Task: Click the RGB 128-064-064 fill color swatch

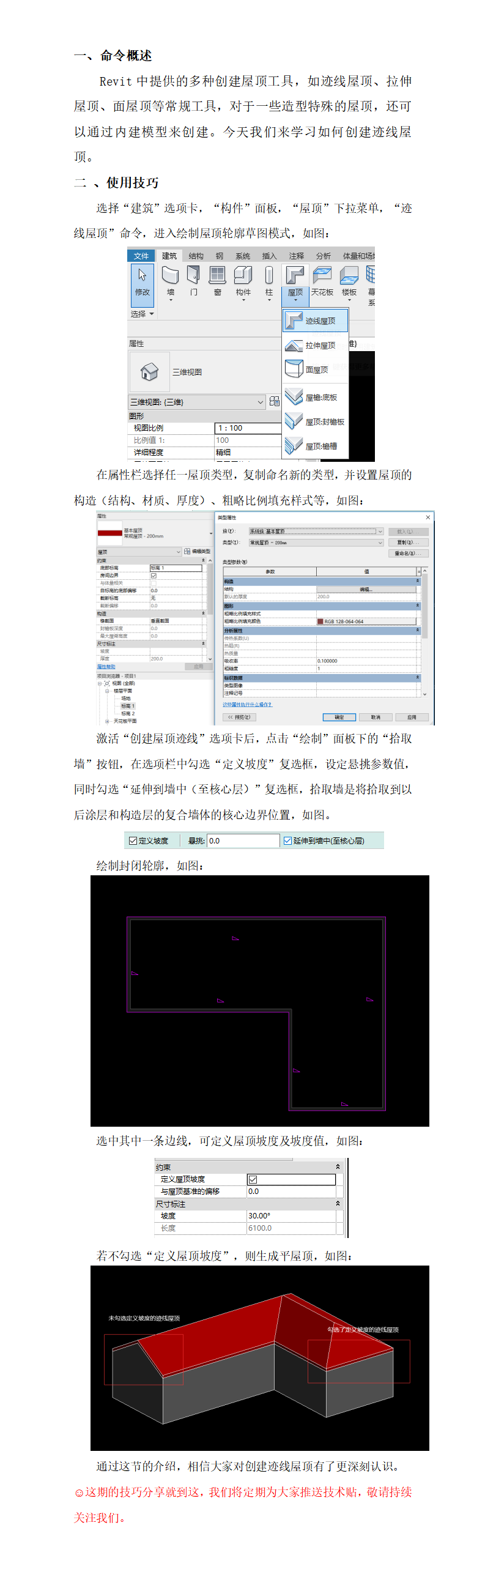Action: pyautogui.click(x=320, y=621)
